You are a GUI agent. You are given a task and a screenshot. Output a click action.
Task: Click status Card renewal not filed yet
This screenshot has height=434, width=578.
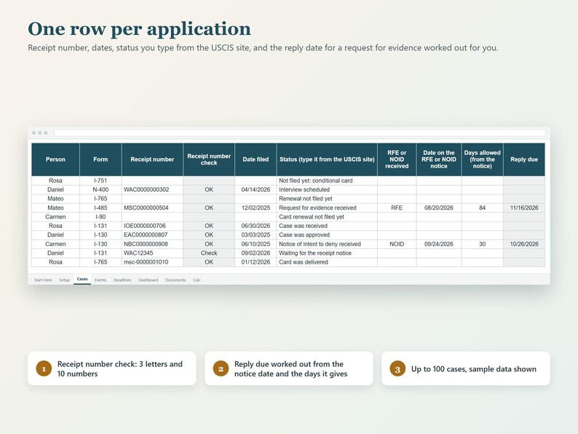coord(327,217)
